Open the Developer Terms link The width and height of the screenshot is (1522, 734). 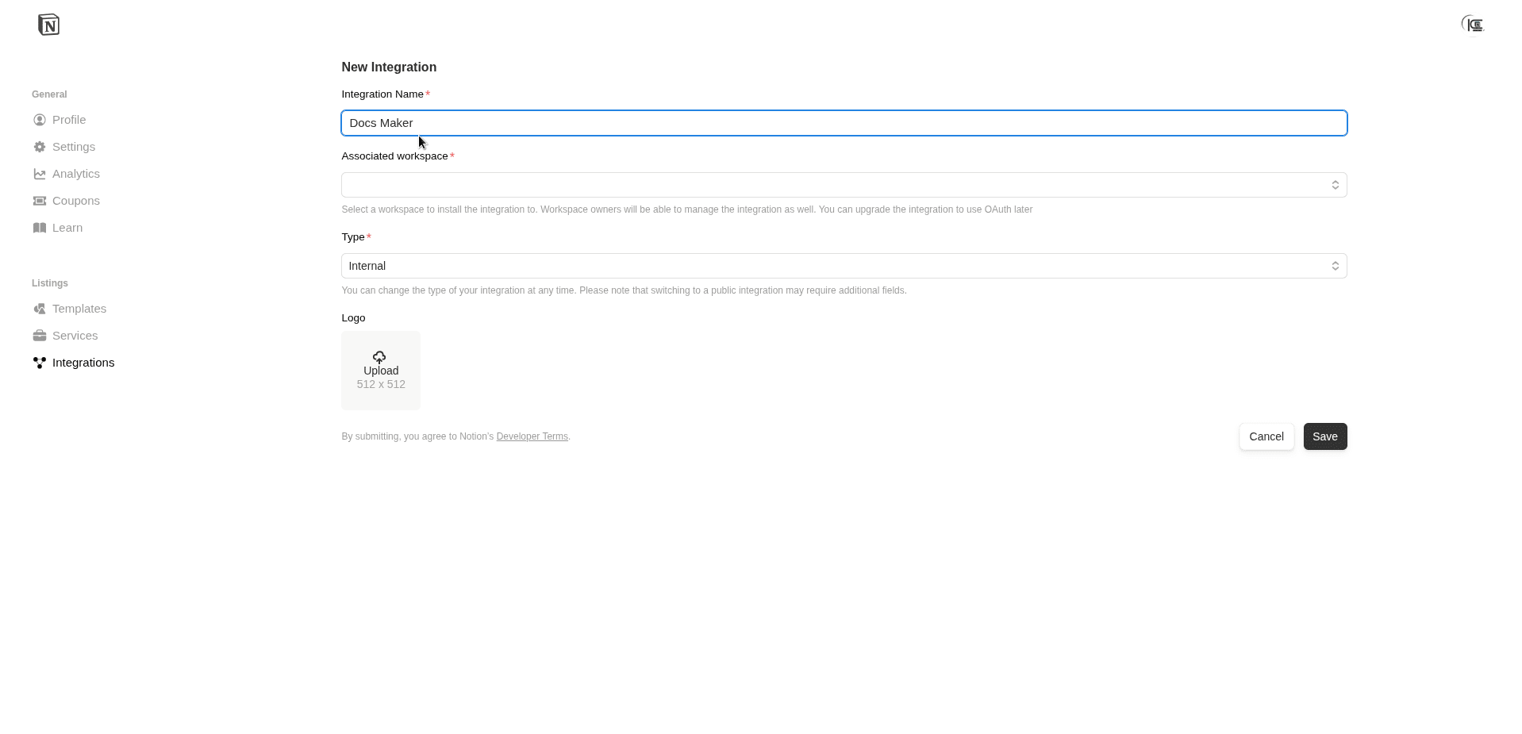(x=532, y=436)
